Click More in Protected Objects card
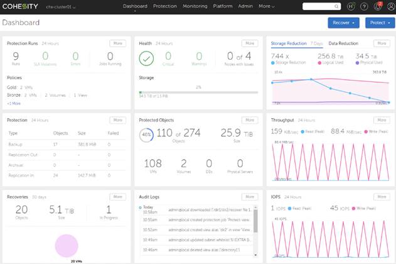 (x=250, y=120)
